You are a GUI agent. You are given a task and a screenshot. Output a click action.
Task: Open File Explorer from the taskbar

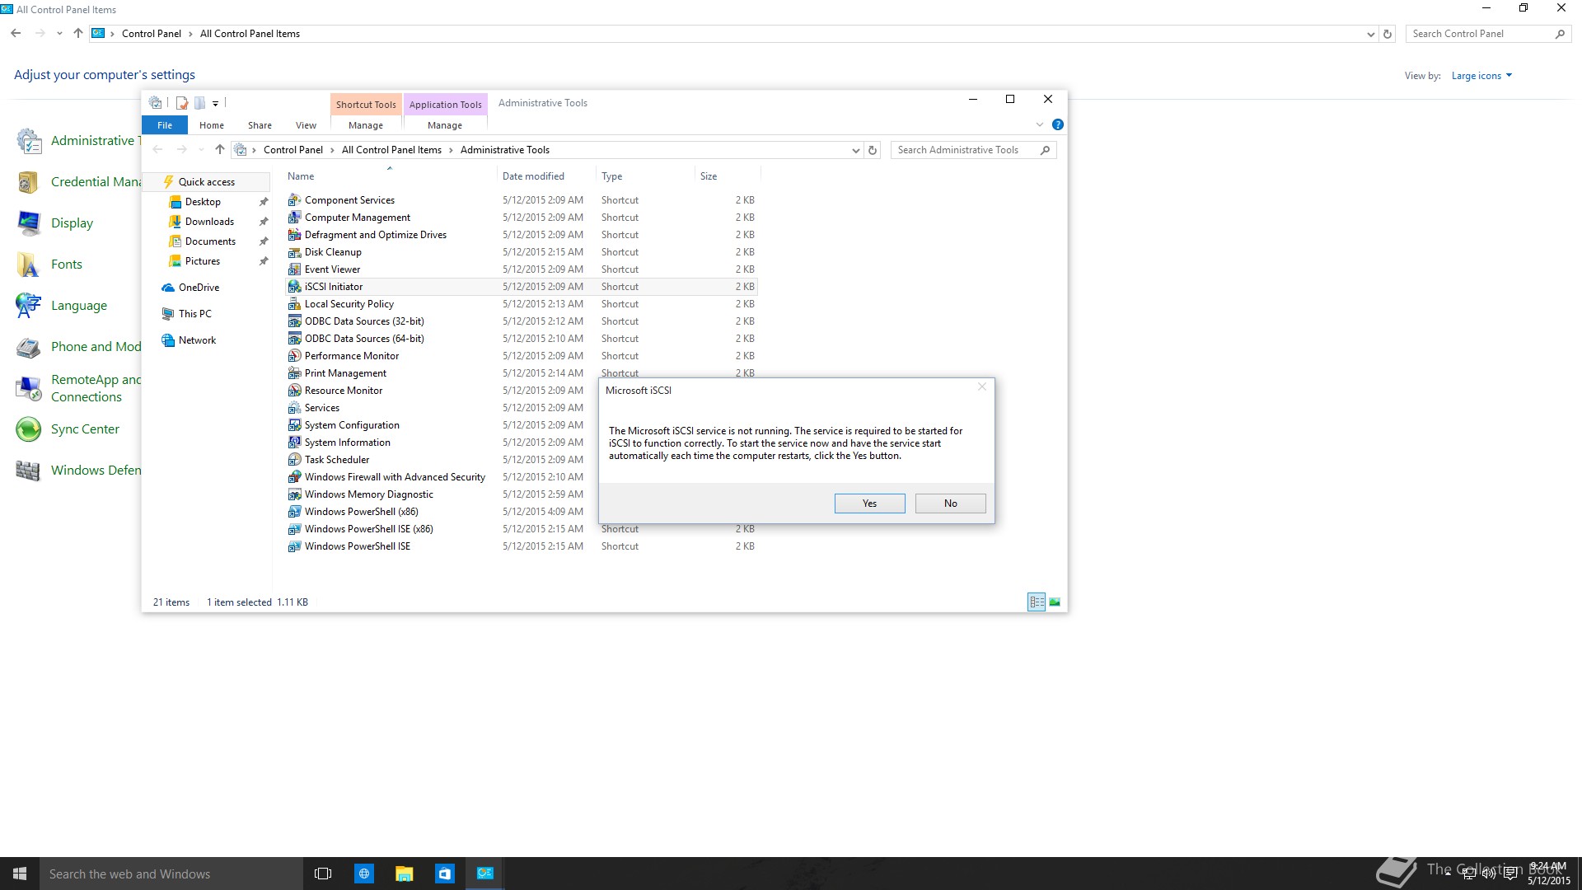tap(404, 874)
